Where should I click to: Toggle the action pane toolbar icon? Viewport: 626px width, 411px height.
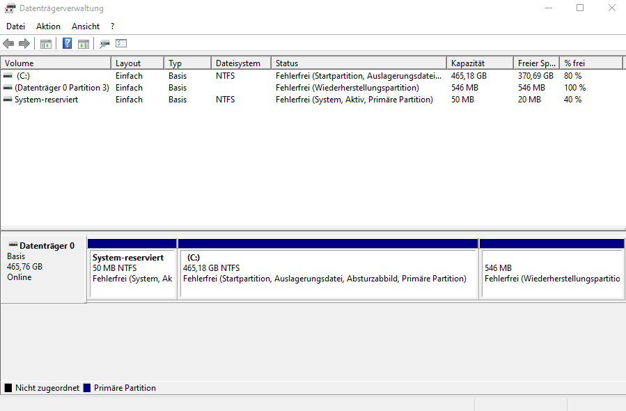[84, 44]
